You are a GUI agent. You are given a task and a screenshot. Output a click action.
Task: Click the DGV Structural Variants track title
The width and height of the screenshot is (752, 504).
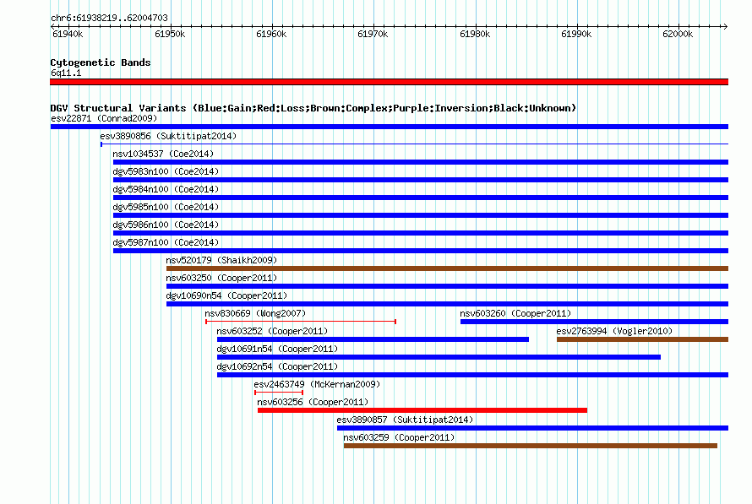(x=313, y=108)
